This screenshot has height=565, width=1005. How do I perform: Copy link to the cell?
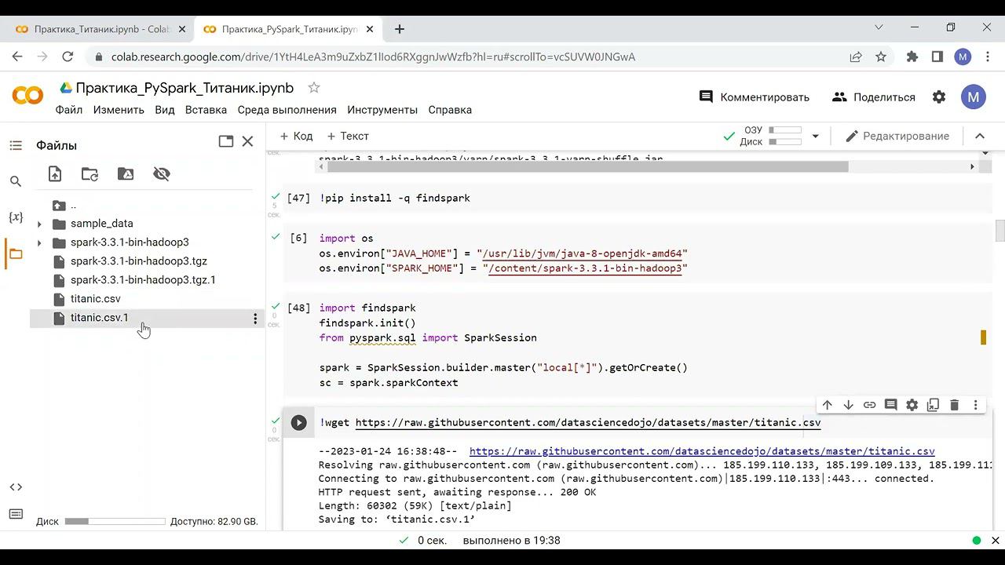click(x=869, y=405)
